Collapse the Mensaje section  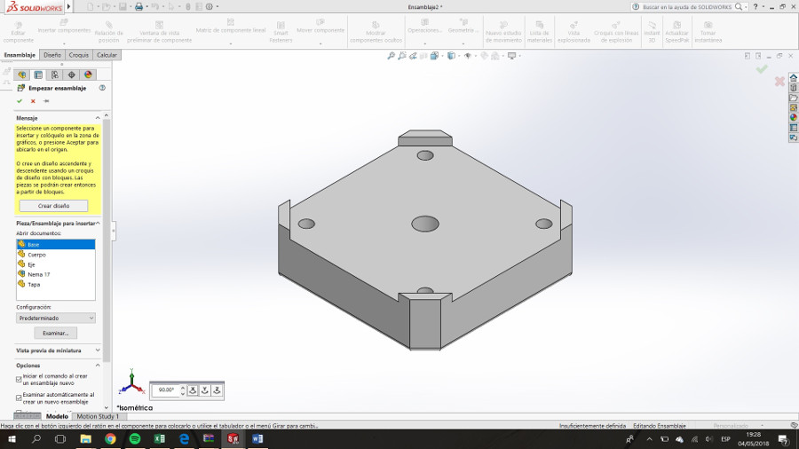98,118
